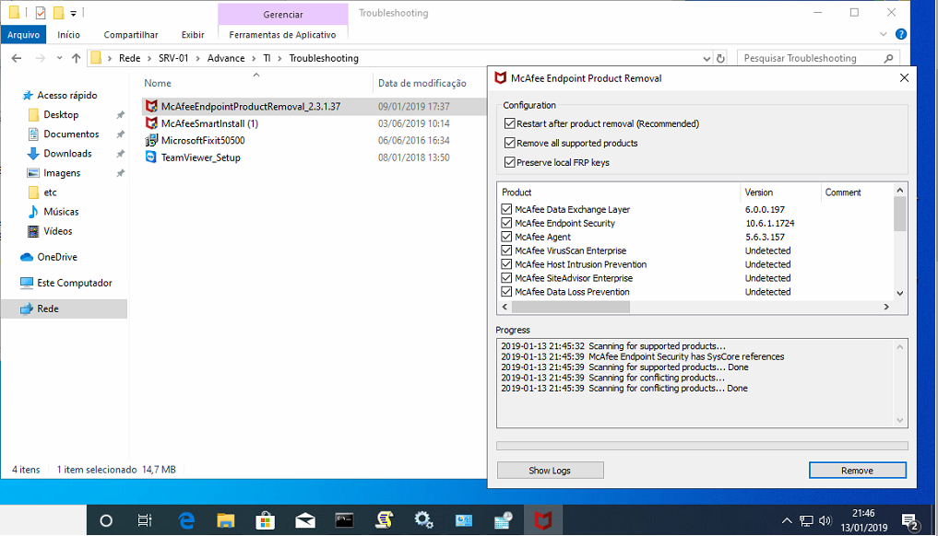
Task: Click removal progress bar
Action: pyautogui.click(x=702, y=446)
